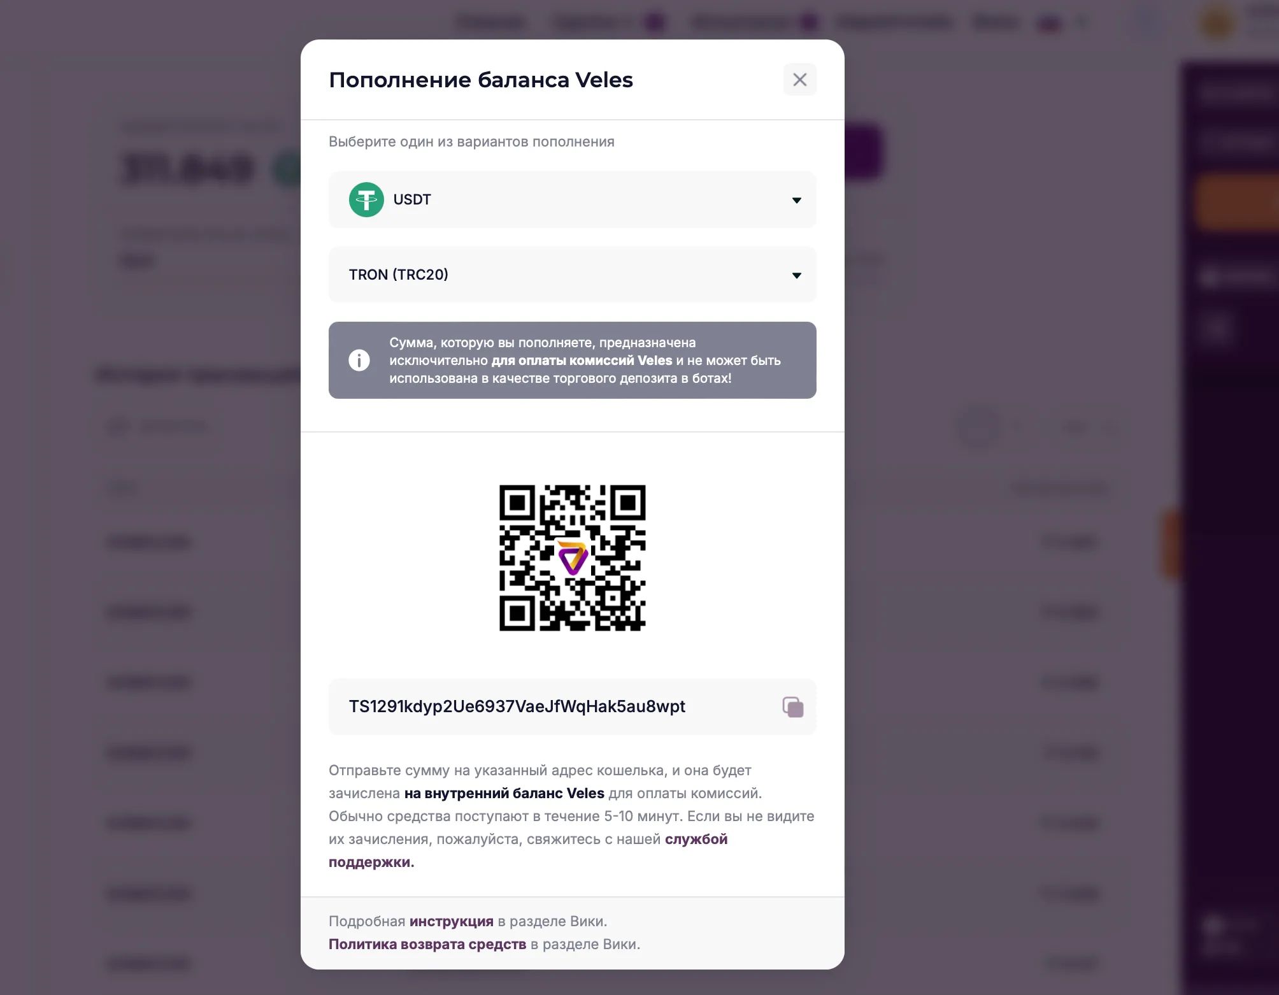Open the TRON (TRC20) network dropdown
Screen dimensions: 1279x995
pyautogui.click(x=572, y=275)
